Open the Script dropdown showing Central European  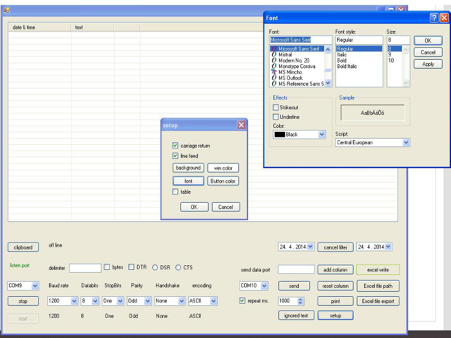point(406,143)
